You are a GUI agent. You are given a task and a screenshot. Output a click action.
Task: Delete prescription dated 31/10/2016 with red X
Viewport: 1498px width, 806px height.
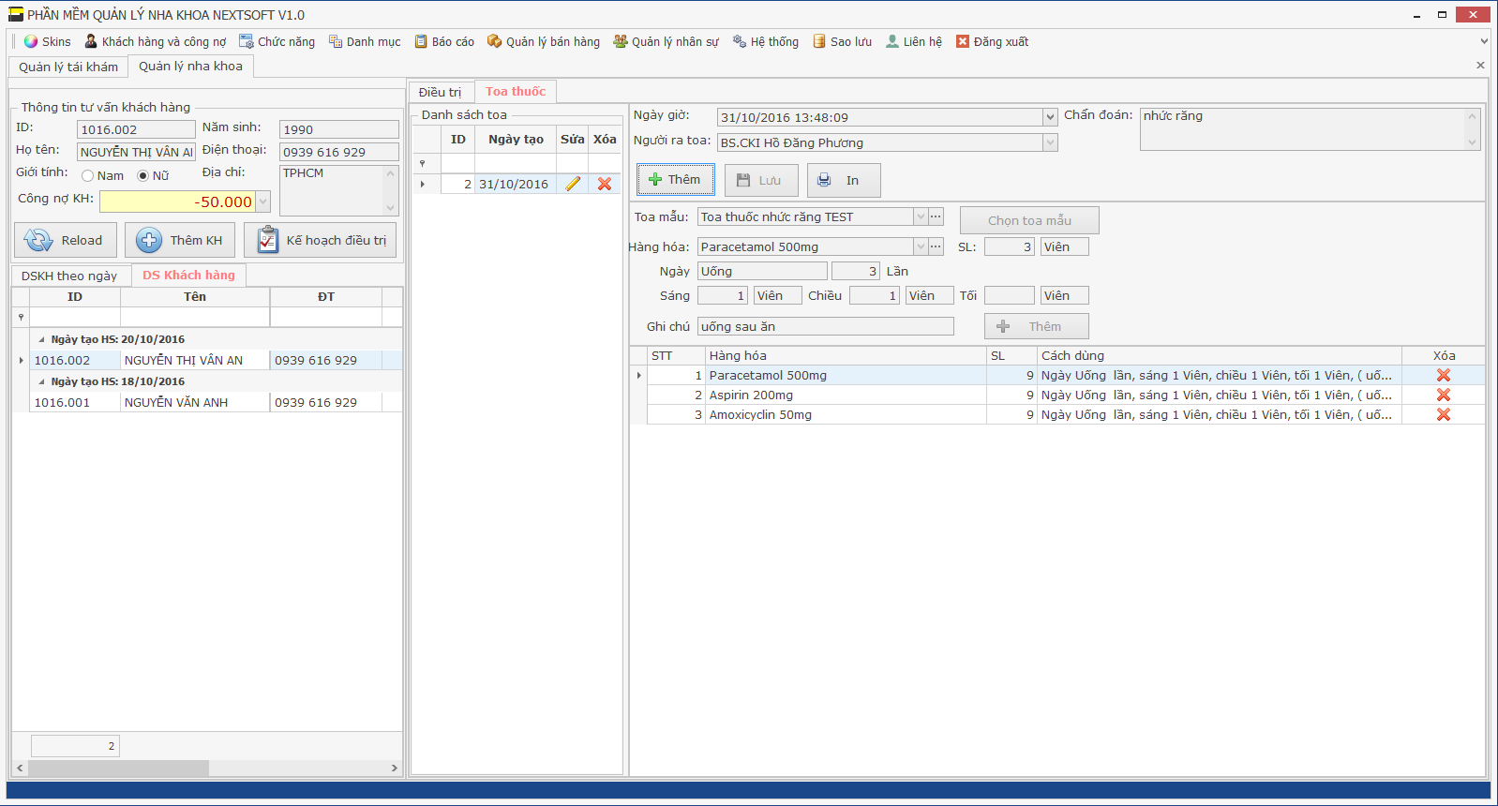(x=605, y=185)
